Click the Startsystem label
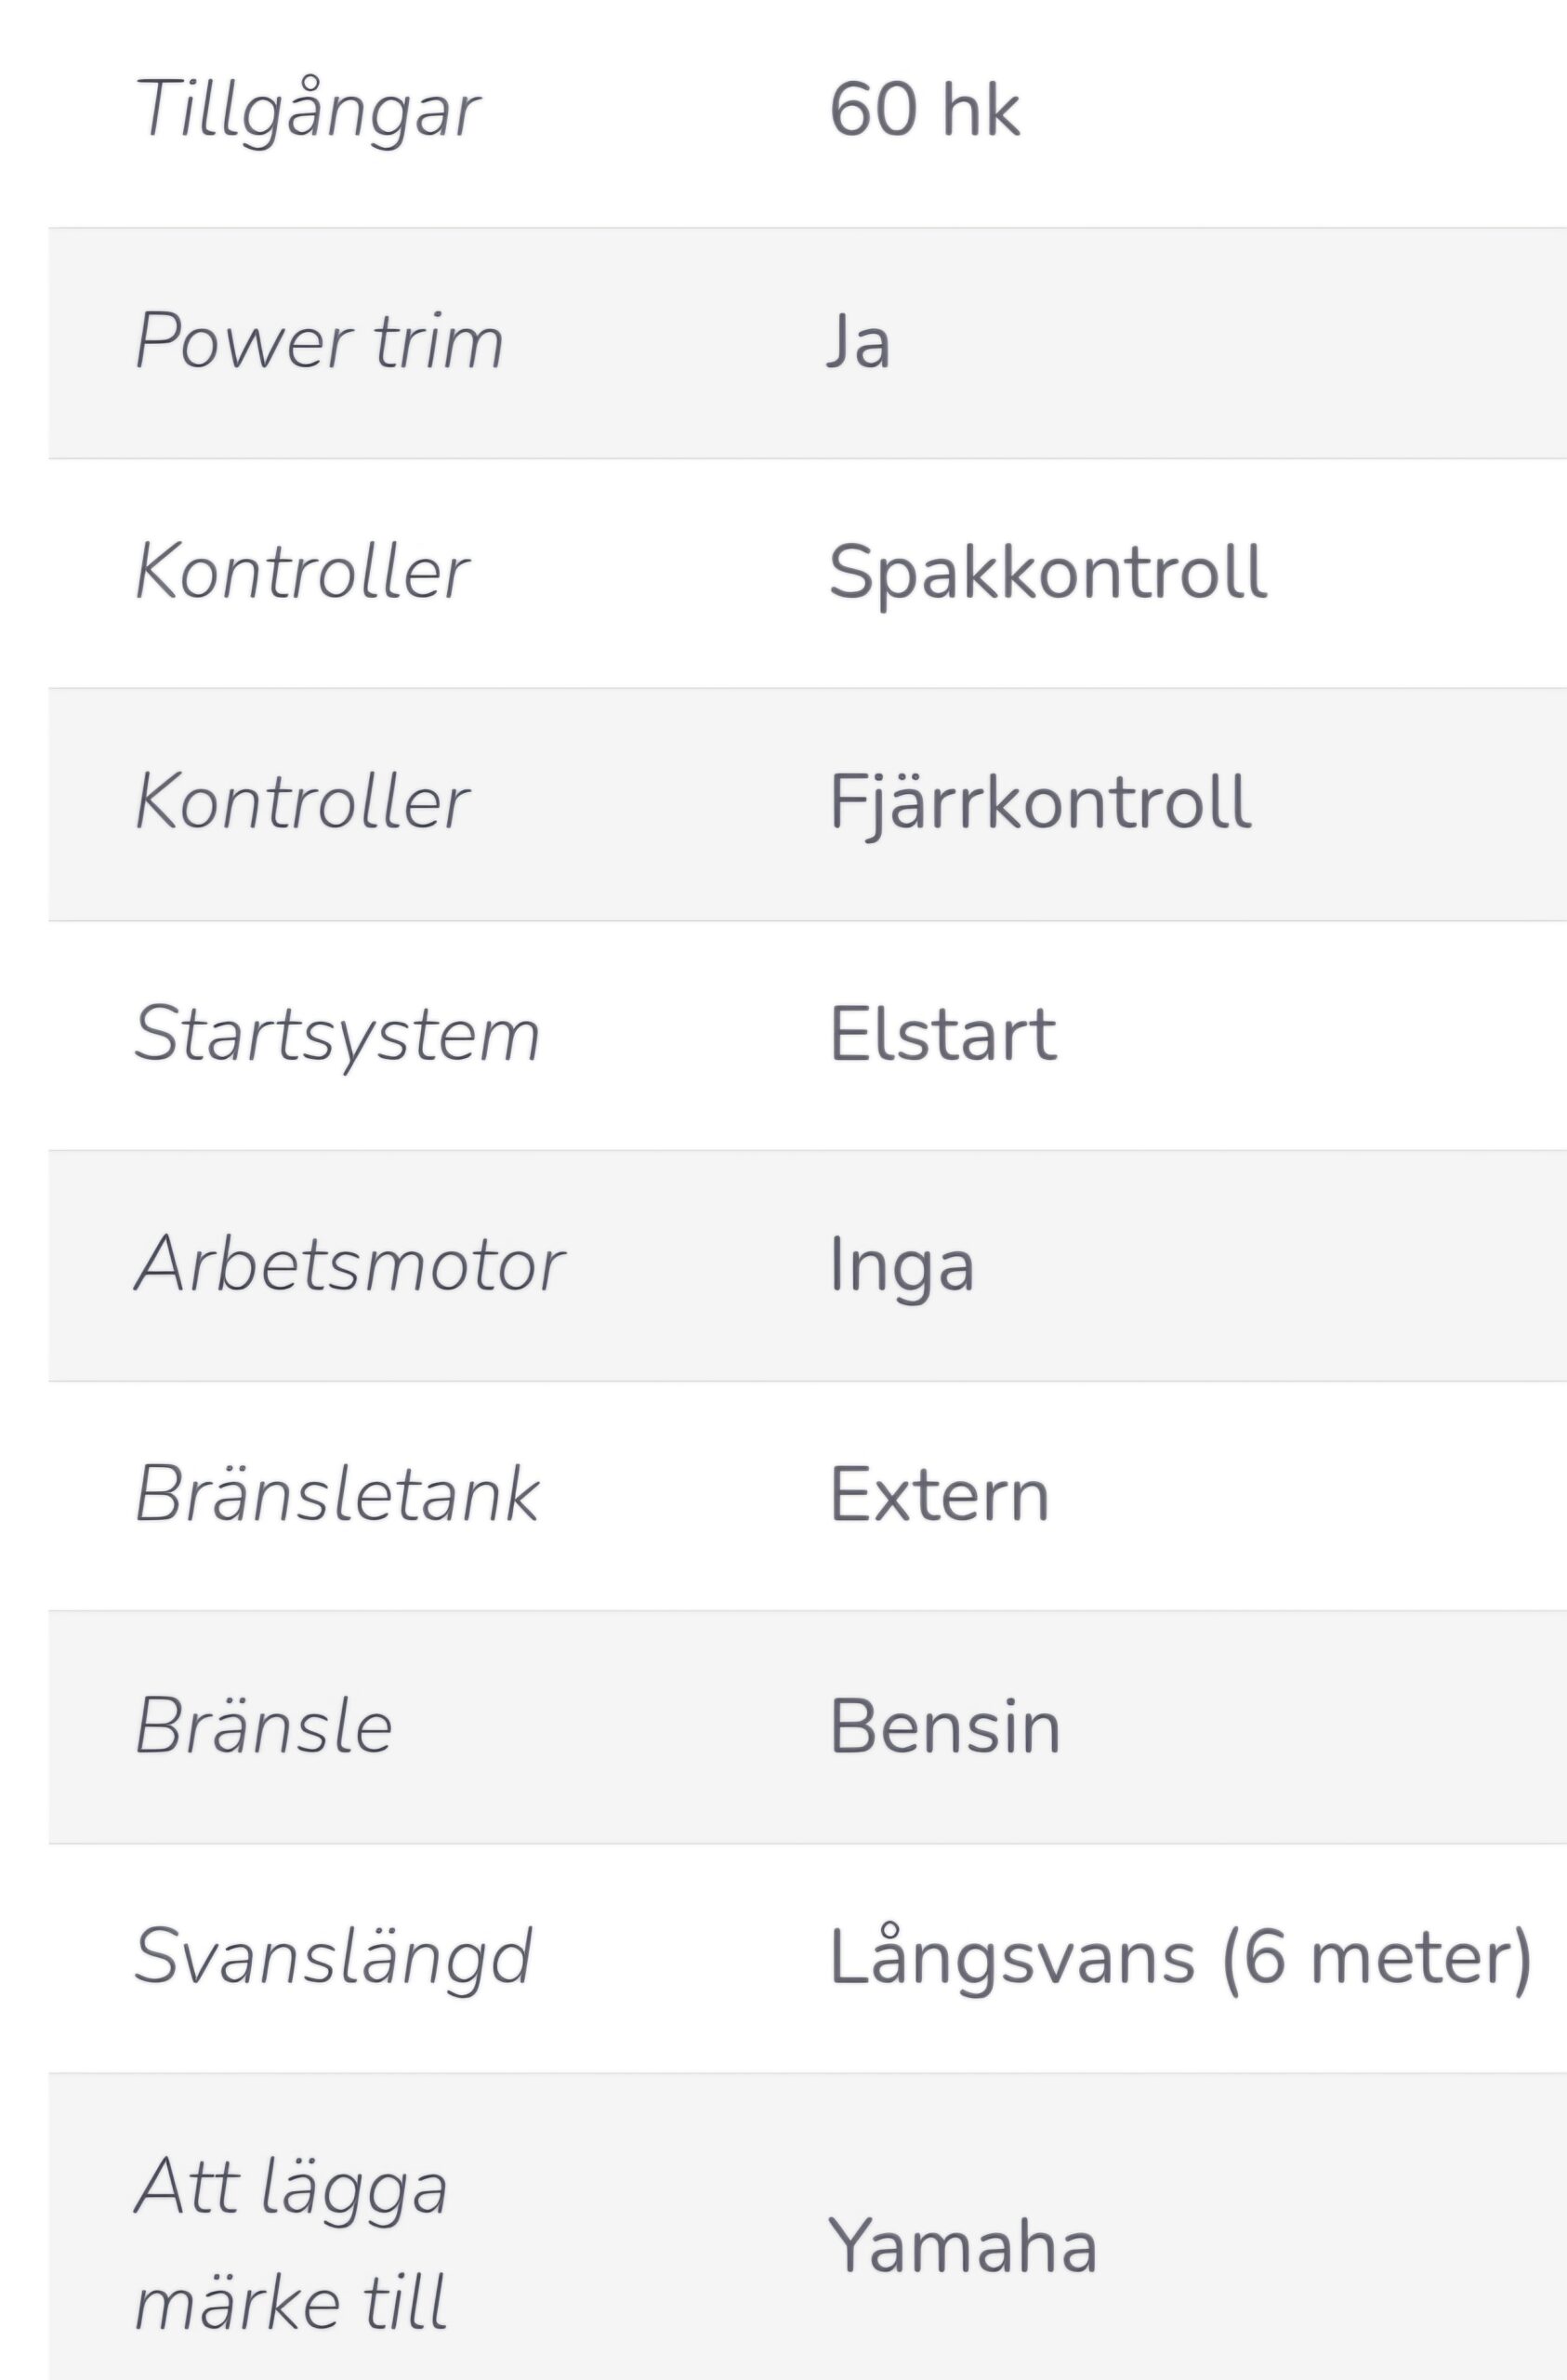This screenshot has height=2380, width=1567. (338, 1035)
